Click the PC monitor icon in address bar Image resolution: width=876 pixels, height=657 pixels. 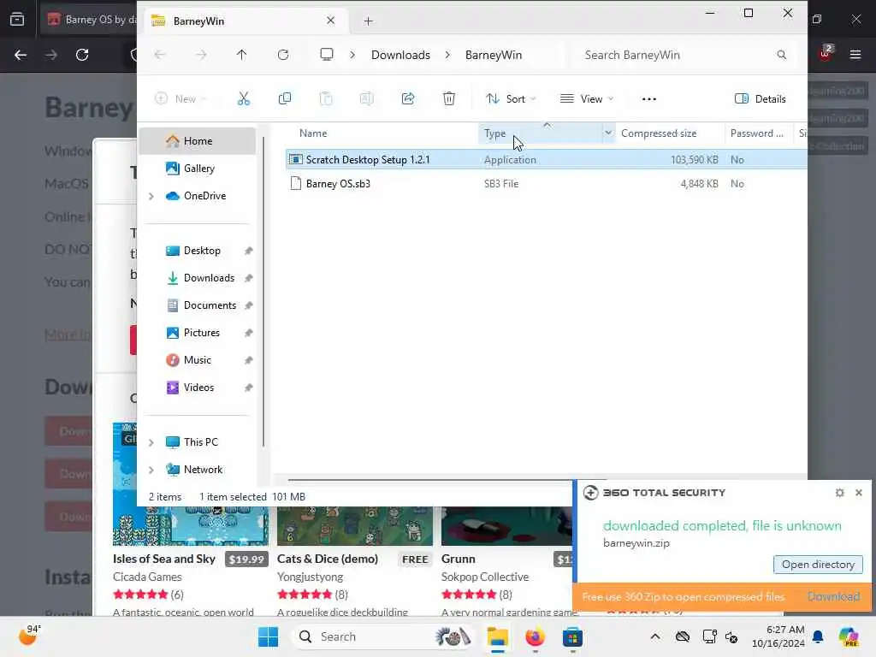coord(327,55)
